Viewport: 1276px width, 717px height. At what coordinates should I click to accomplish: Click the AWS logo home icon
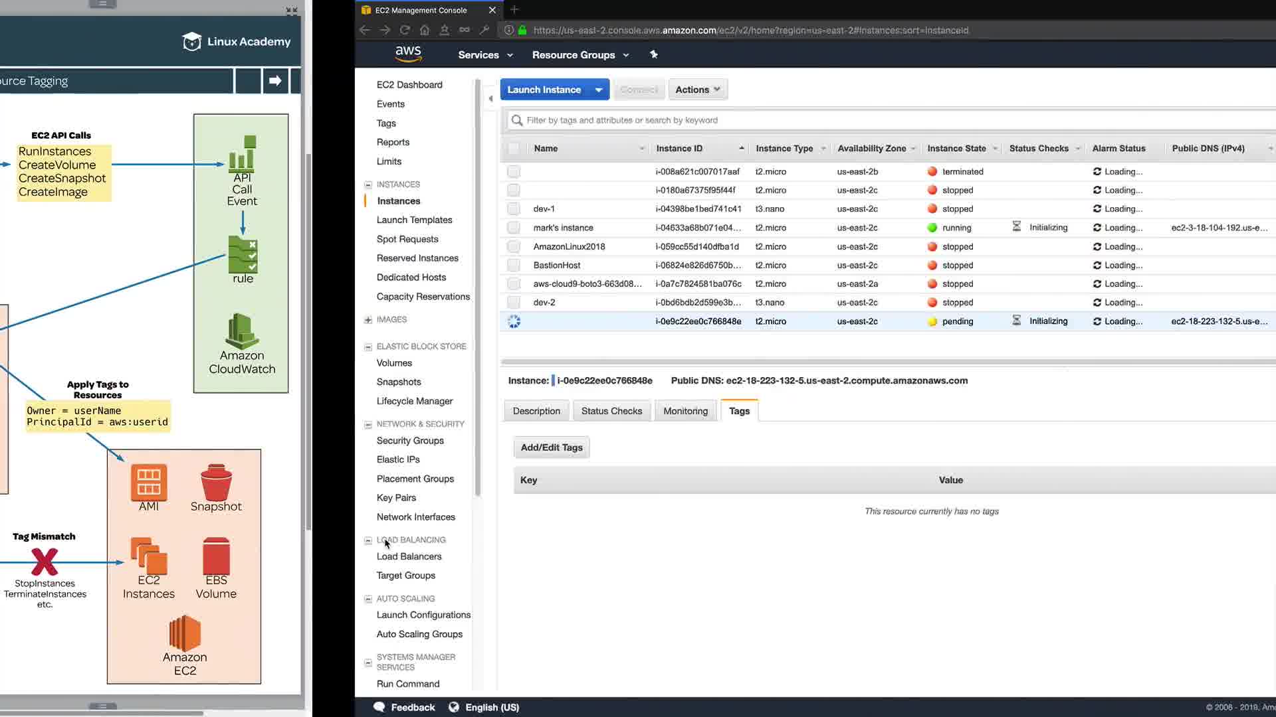(408, 54)
